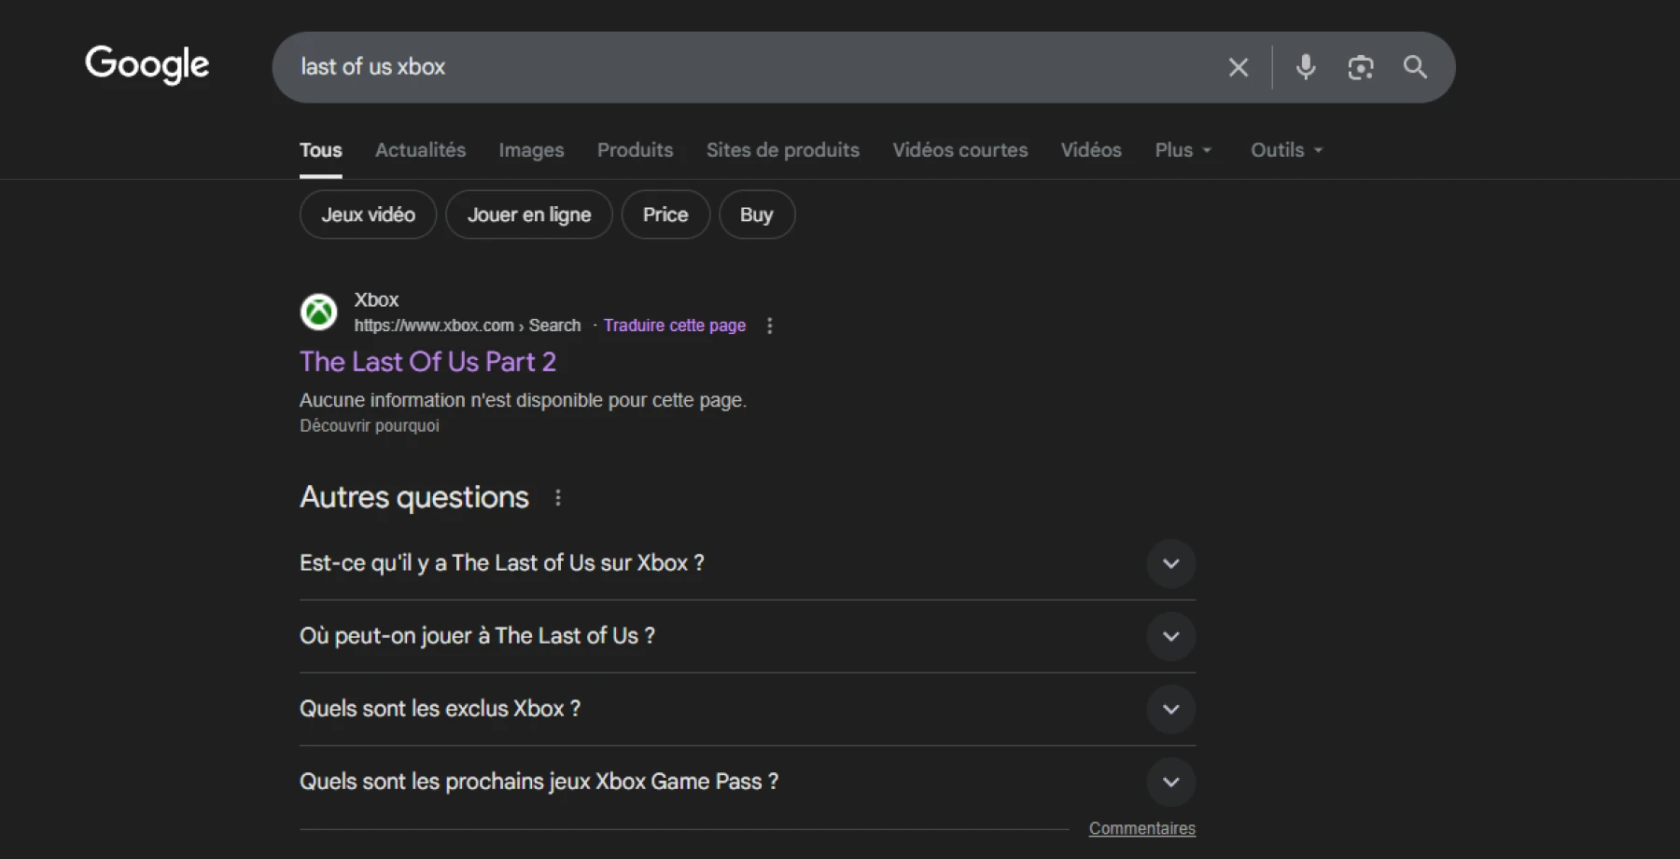Expand "Quels sont les exclus Xbox" question
Image resolution: width=1680 pixels, height=859 pixels.
1170,709
